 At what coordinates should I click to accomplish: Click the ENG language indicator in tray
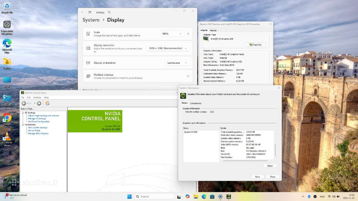click(x=322, y=197)
